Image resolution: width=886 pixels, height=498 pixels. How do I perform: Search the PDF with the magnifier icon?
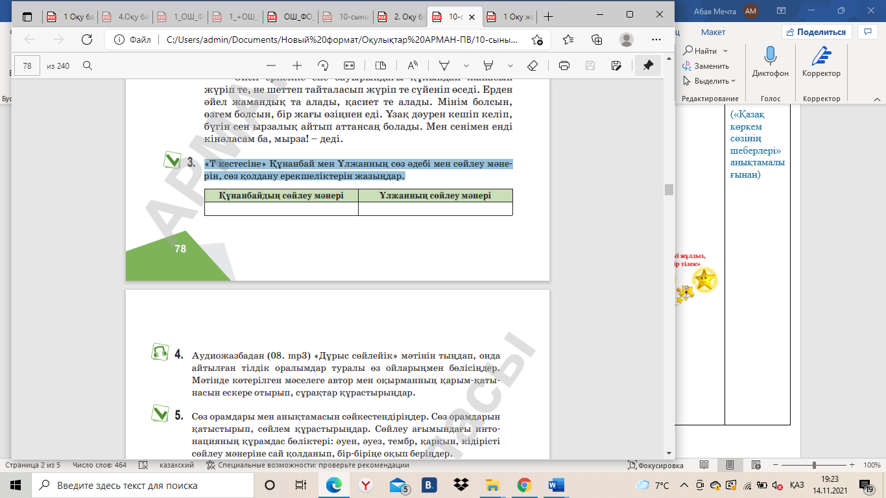point(87,65)
